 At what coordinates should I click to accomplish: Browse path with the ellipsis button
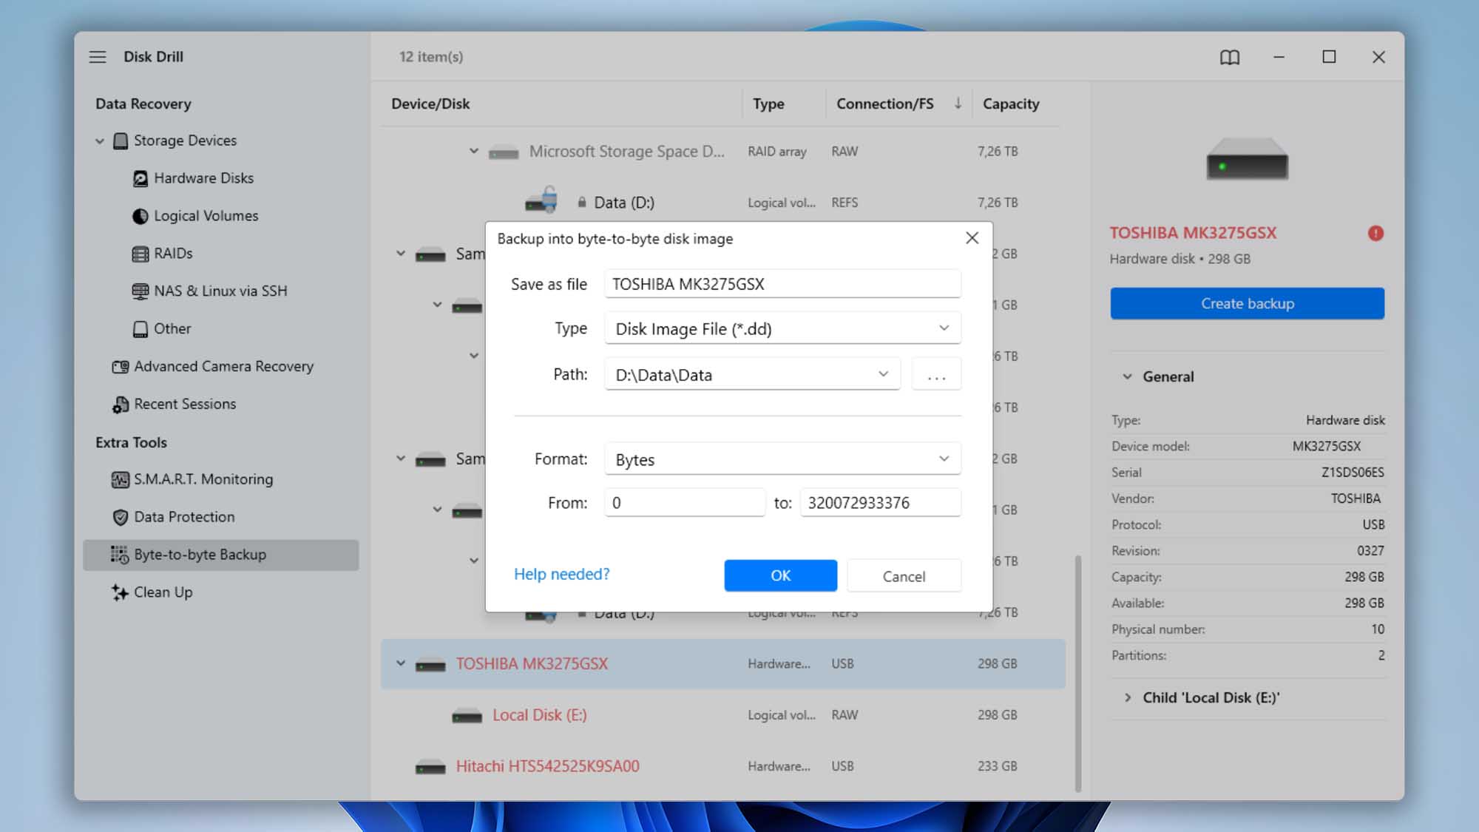[936, 375]
